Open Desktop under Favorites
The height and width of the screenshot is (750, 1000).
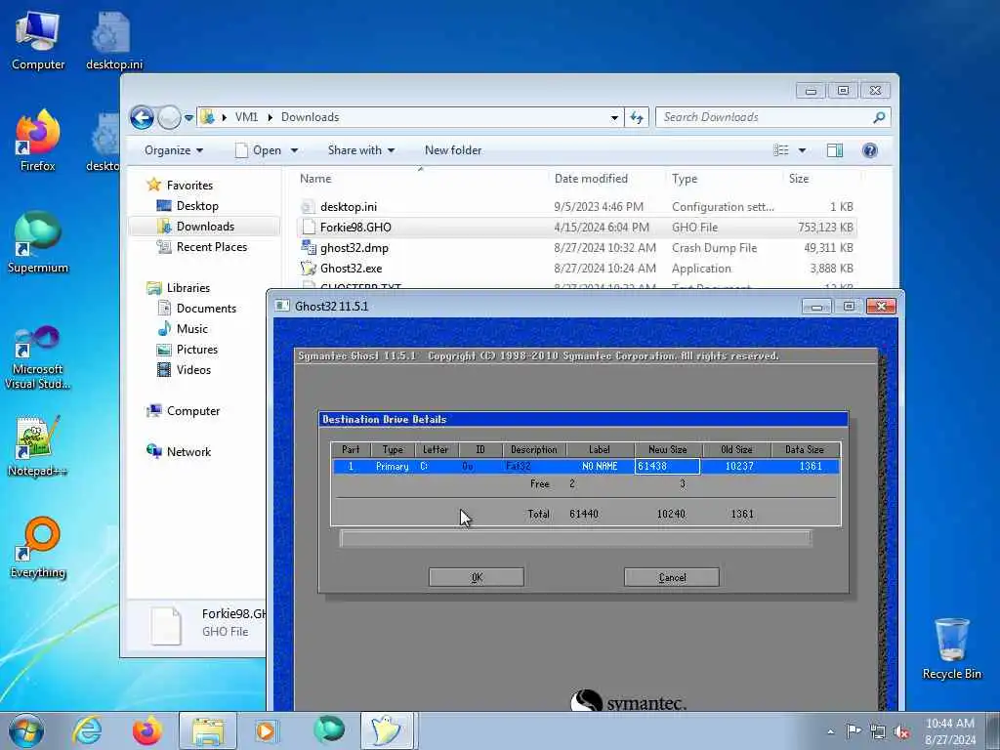click(197, 205)
